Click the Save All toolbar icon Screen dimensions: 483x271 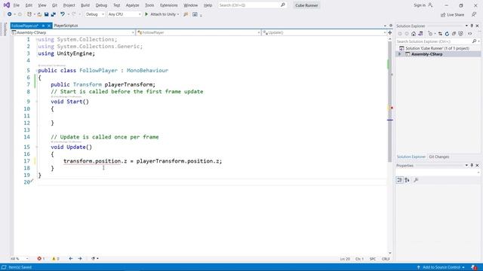54,14
